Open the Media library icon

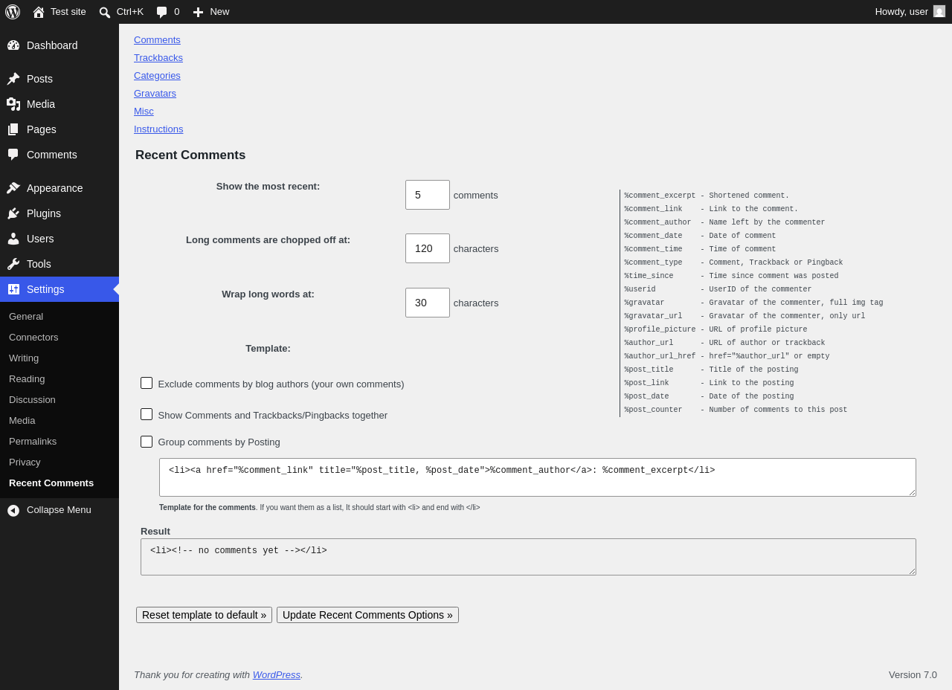click(x=13, y=104)
